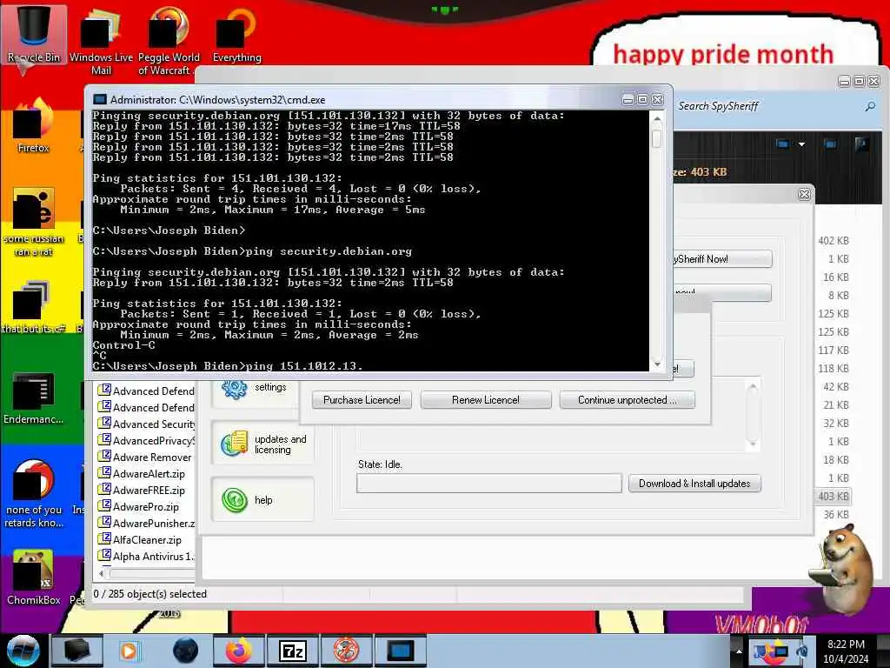Click Purchase Licence! button
Image resolution: width=890 pixels, height=668 pixels.
[362, 400]
